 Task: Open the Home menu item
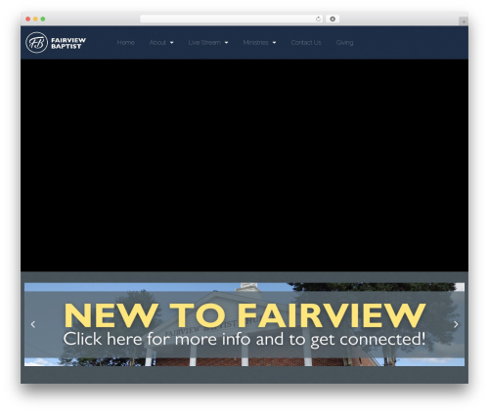click(x=125, y=43)
